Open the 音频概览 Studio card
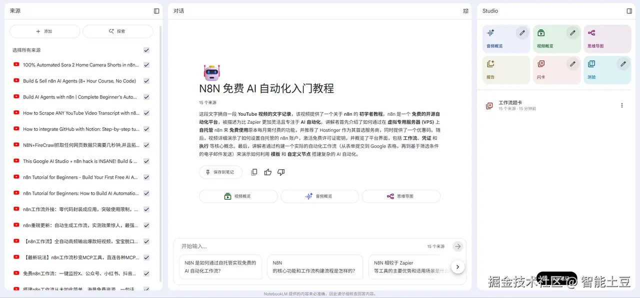The height and width of the screenshot is (298, 640). (x=506, y=39)
